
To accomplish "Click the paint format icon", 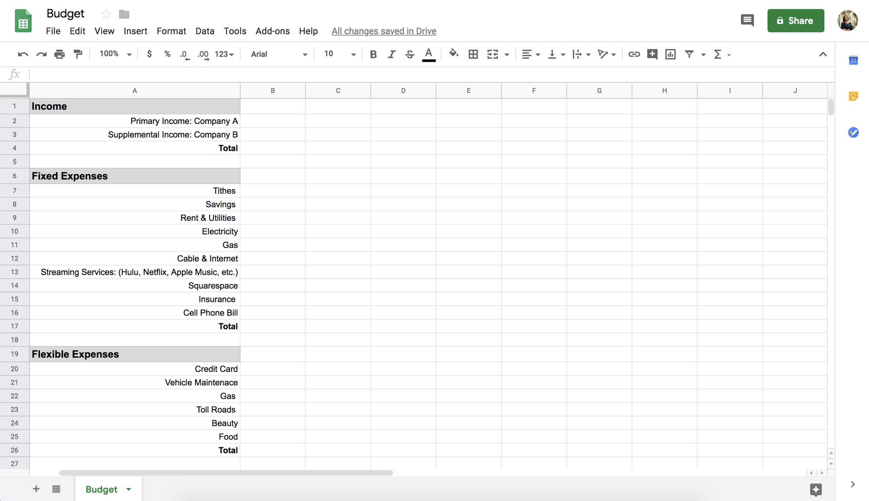I will 78,54.
